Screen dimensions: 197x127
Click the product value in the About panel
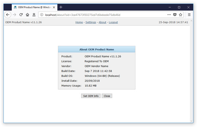click(103, 56)
